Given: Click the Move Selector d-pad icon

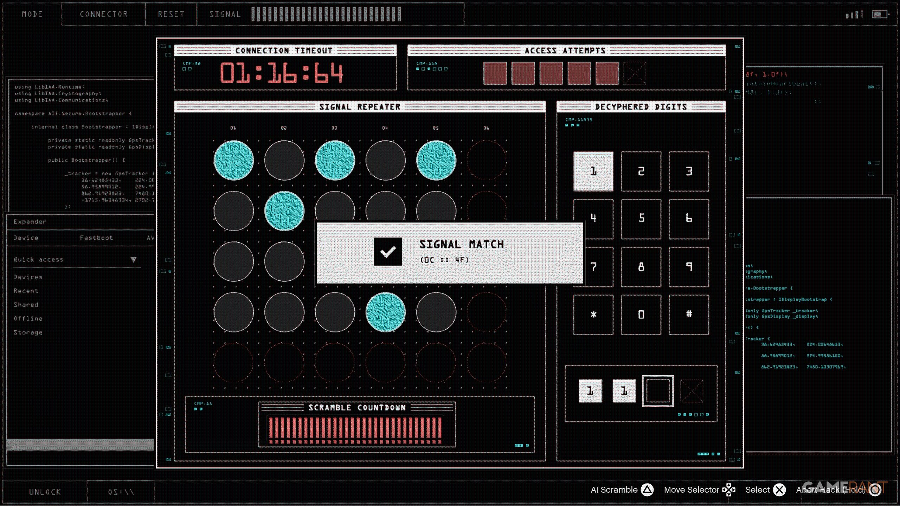Looking at the screenshot, I should (x=729, y=490).
